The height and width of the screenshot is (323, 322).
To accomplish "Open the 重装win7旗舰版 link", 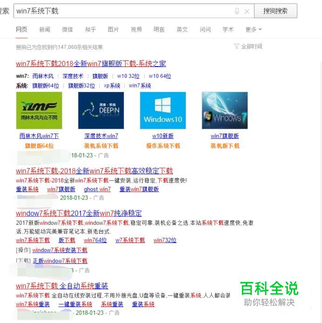I will [x=139, y=189].
